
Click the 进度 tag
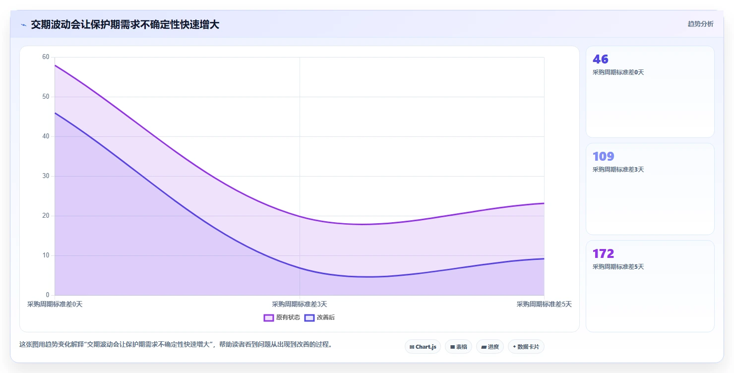pyautogui.click(x=490, y=347)
